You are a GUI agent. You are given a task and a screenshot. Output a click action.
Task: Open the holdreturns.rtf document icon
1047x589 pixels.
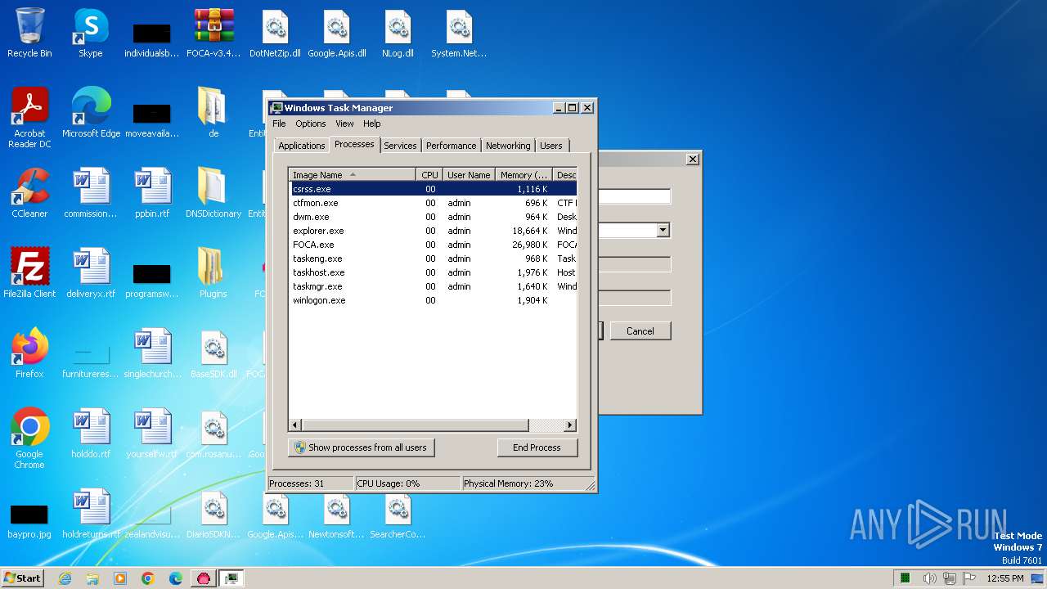pyautogui.click(x=91, y=515)
